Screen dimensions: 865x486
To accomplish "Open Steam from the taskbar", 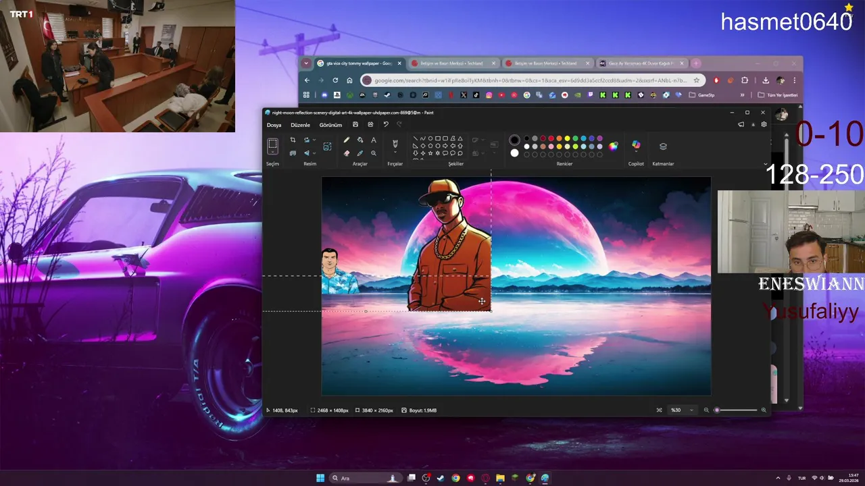I will point(441,478).
